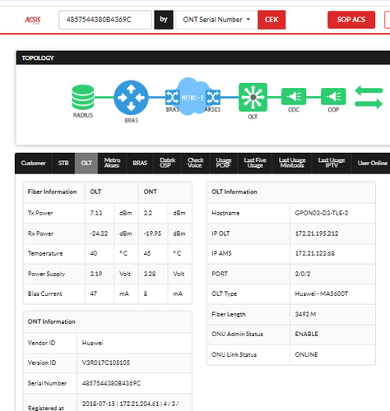Image resolution: width=390 pixels, height=411 pixels.
Task: Select Vendor ID value Huawei
Action: click(92, 343)
